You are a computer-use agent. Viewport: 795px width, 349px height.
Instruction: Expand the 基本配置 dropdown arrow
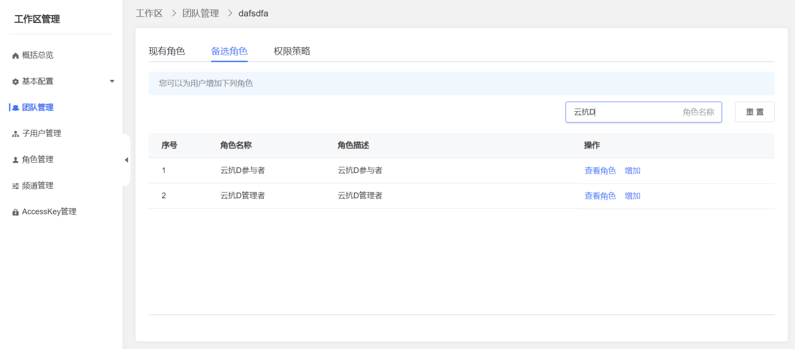pos(112,81)
